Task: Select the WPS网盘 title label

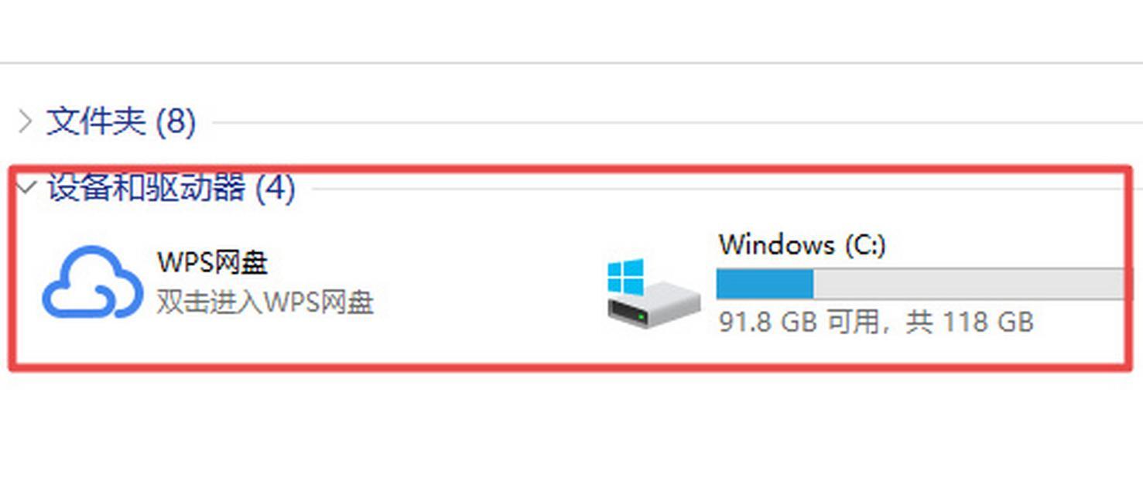Action: click(213, 262)
